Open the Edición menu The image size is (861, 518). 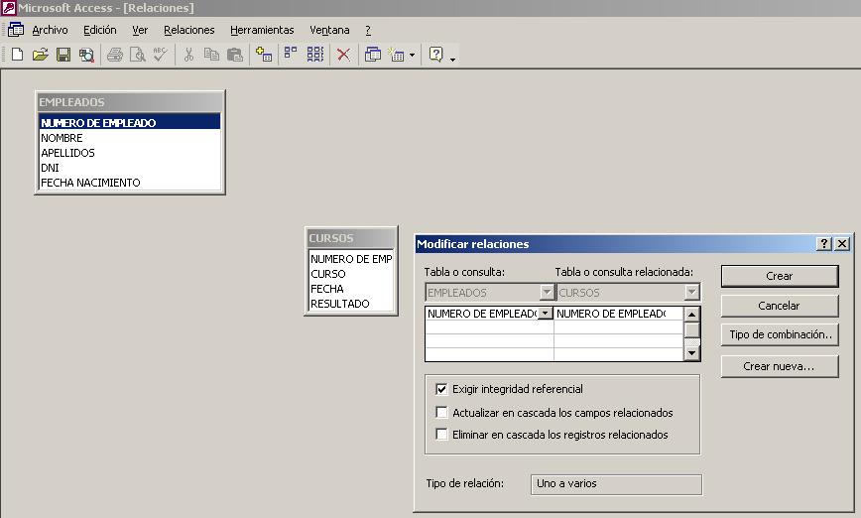100,30
